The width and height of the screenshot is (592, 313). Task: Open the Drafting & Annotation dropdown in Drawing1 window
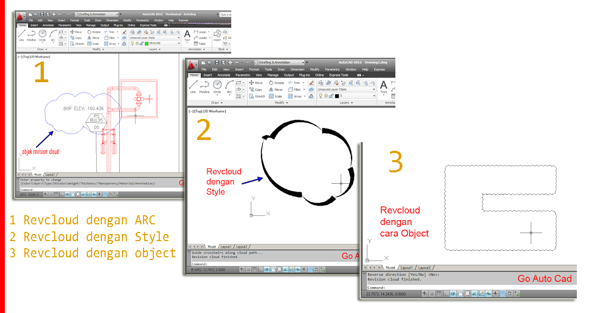pos(279,63)
